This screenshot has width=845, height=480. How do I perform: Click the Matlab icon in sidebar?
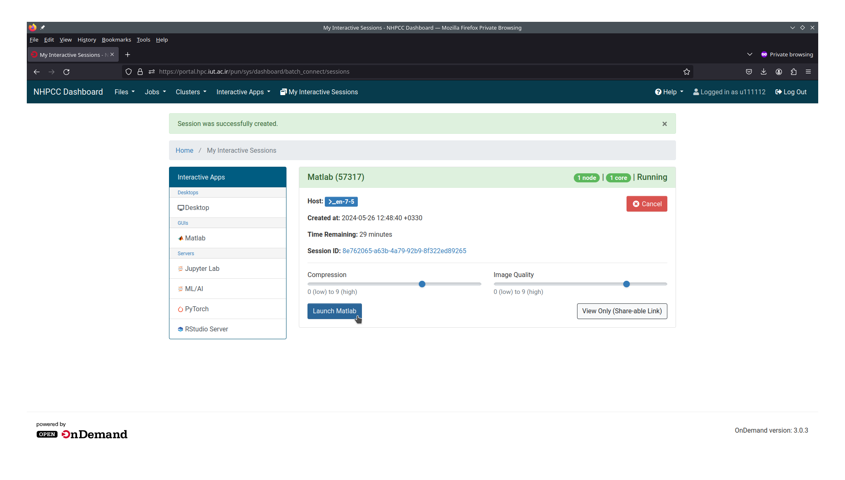coord(181,238)
